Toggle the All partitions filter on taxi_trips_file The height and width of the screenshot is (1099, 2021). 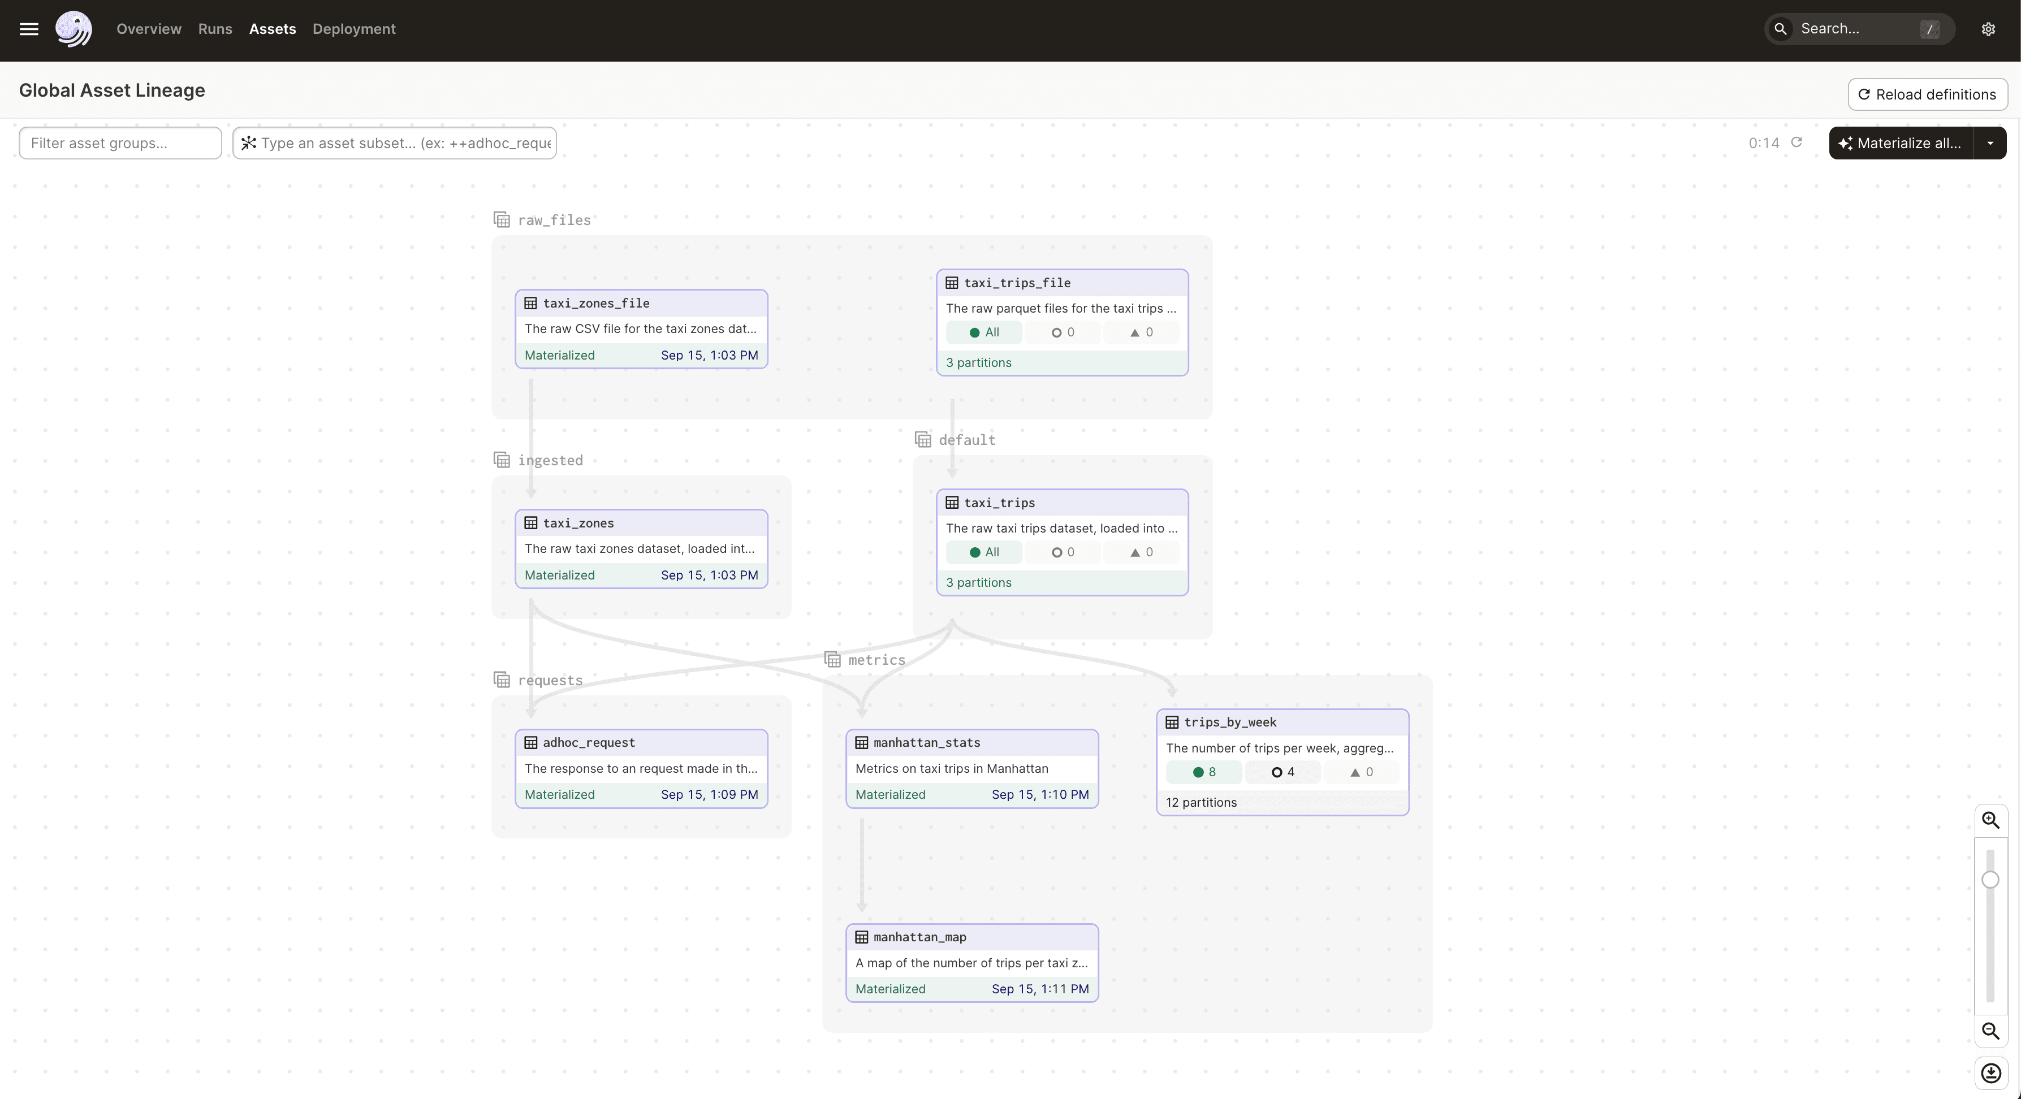(984, 332)
